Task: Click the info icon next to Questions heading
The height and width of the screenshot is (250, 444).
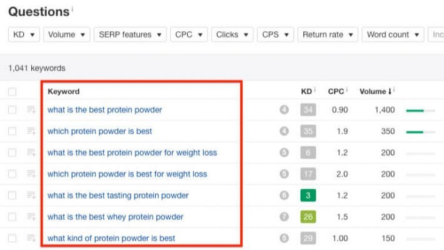Action: click(x=72, y=10)
